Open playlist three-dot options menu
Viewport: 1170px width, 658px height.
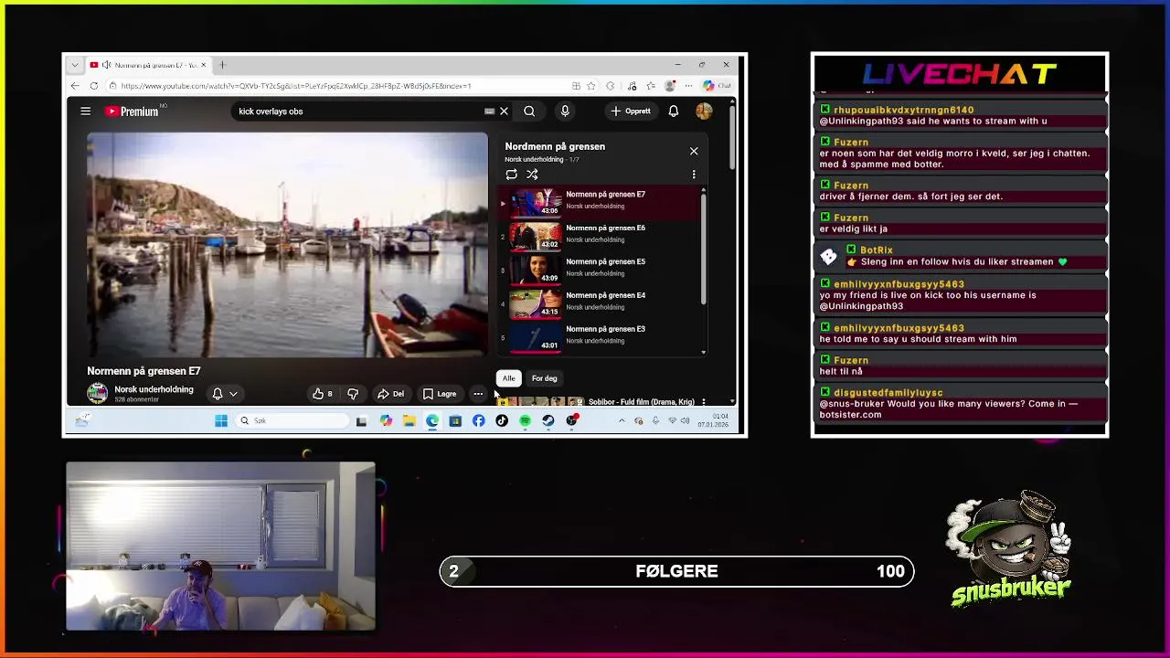point(694,175)
